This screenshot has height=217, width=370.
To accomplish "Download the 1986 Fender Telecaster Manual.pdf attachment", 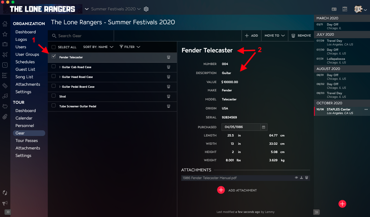I will [301, 178].
